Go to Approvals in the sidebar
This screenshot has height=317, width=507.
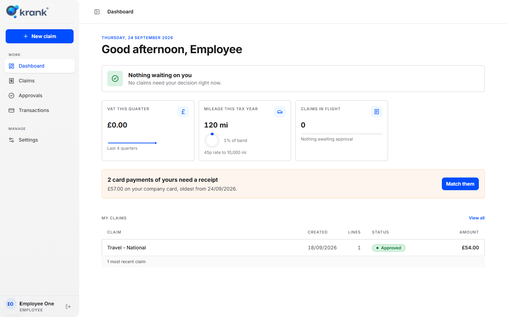pos(39,95)
